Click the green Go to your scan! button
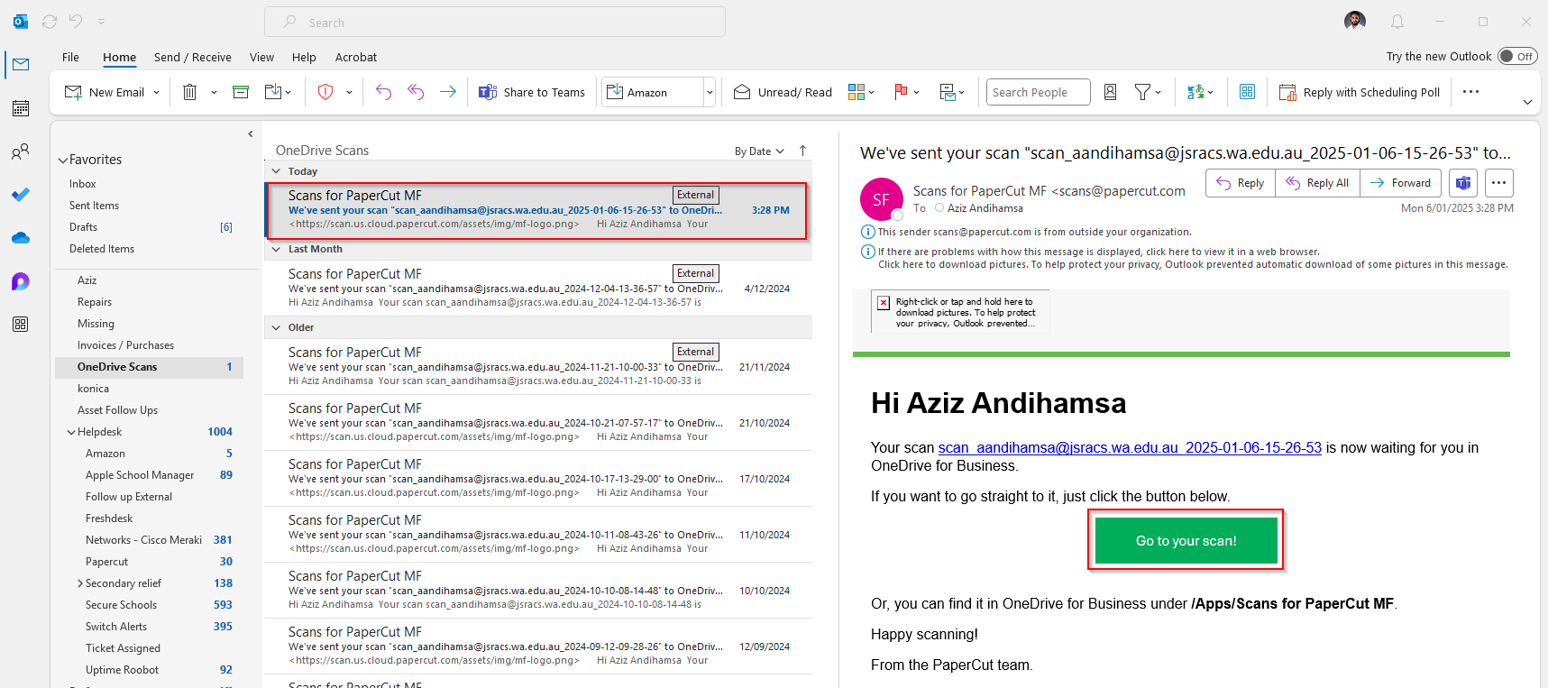The height and width of the screenshot is (688, 1548). (1186, 541)
